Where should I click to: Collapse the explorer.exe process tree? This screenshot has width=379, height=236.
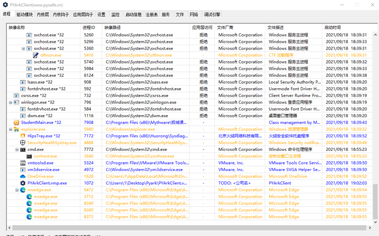coord(11,129)
